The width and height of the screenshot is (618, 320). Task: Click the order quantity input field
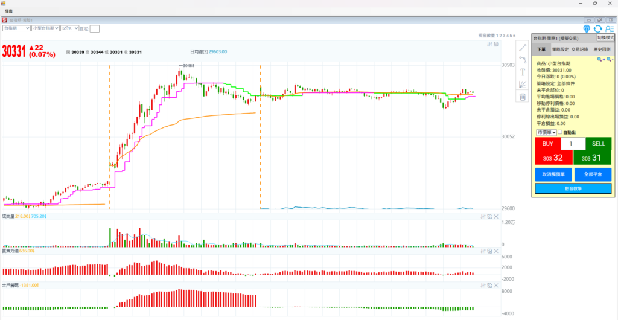573,144
